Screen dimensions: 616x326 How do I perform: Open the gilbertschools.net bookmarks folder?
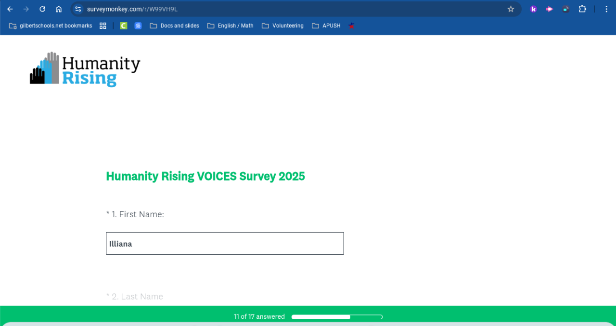click(x=51, y=26)
